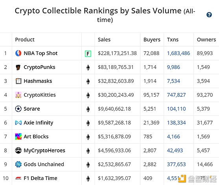Image resolution: width=219 pixels, height=185 pixels.
Task: Click the CryptoKitties cat icon
Action: point(18,95)
